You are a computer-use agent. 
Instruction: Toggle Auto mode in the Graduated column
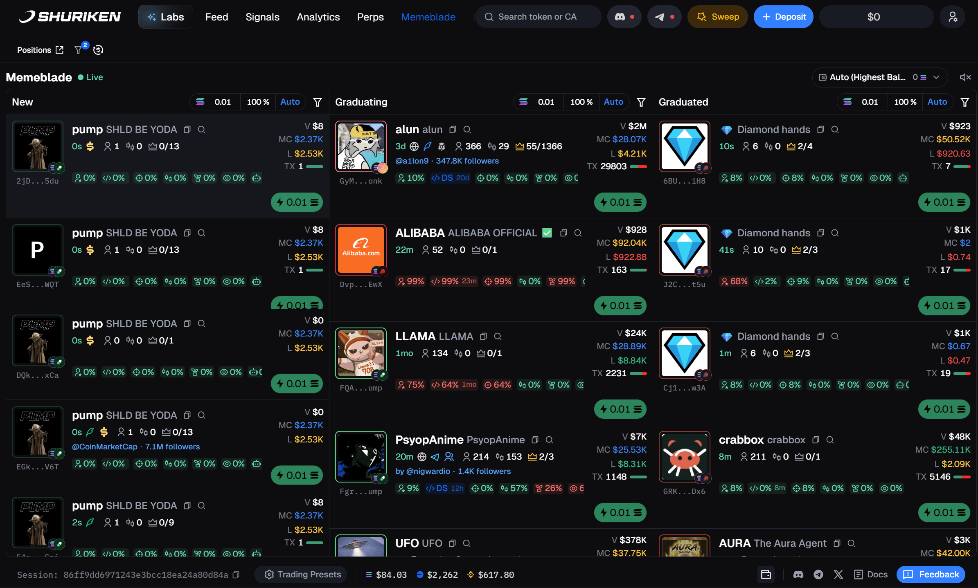pyautogui.click(x=937, y=102)
